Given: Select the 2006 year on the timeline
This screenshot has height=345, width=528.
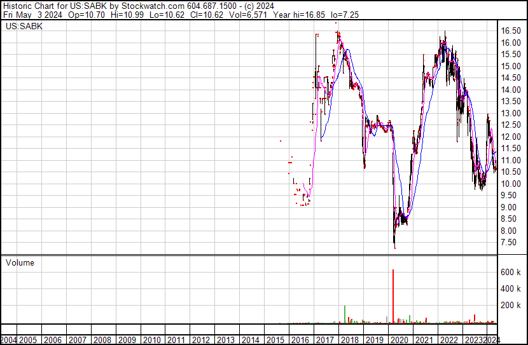Looking at the screenshot, I should tap(53, 340).
